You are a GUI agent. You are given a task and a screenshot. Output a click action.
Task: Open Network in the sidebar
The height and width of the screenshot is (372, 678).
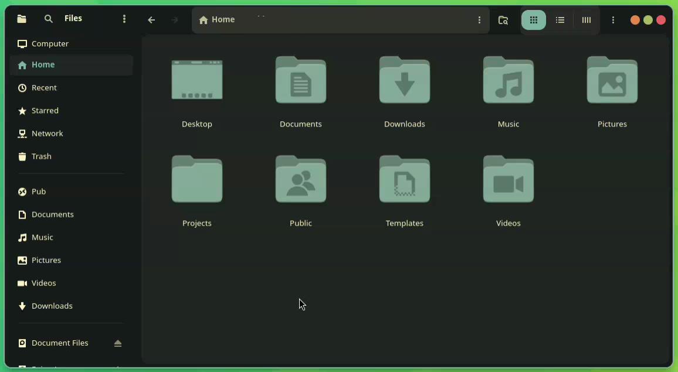[71, 134]
